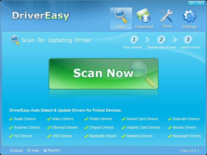The width and height of the screenshot is (207, 155).
Task: Click the Printer Drivers text
Action: 100,119
